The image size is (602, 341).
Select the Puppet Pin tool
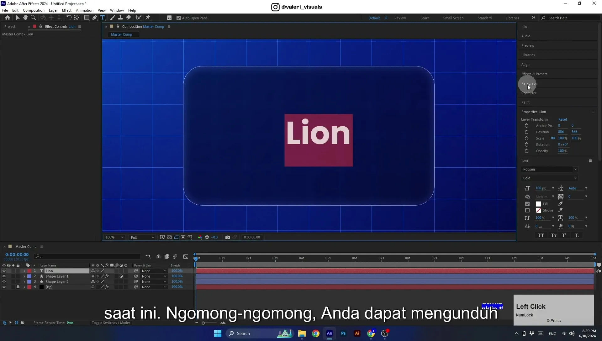coord(148,18)
